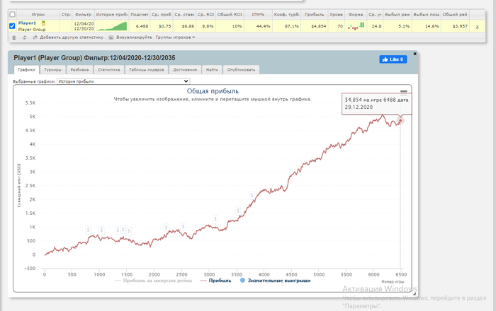Click the Общая прибыль chart title
This screenshot has width=496, height=311.
pyautogui.click(x=213, y=91)
